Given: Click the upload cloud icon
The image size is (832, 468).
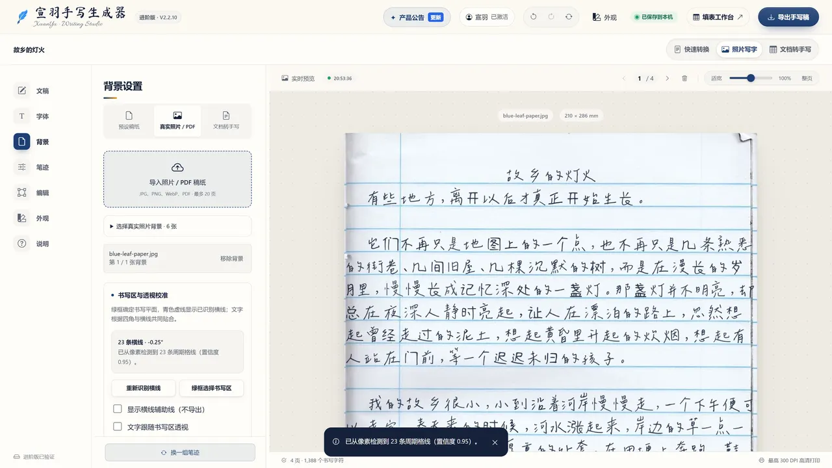Looking at the screenshot, I should pos(177,168).
